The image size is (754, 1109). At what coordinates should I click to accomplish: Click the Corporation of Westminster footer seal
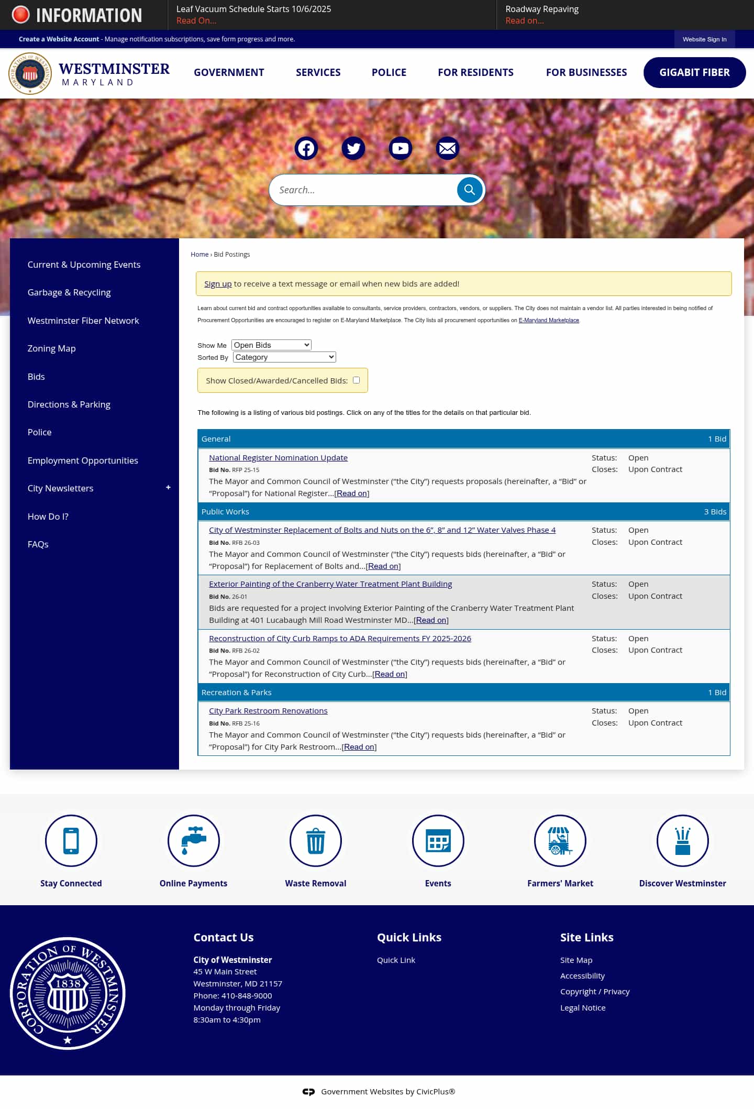(68, 993)
